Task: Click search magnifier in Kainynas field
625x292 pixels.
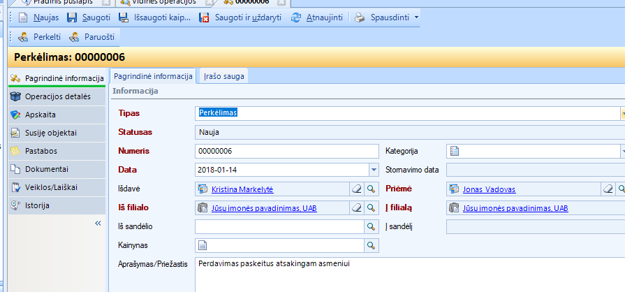Action: [x=372, y=245]
